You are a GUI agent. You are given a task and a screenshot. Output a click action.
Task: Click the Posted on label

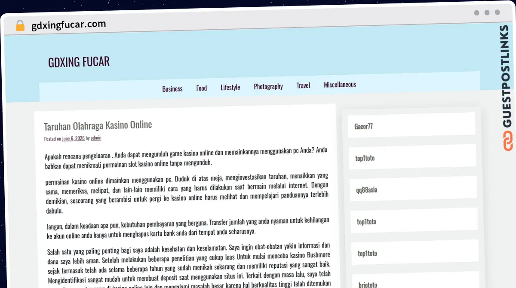click(x=52, y=139)
